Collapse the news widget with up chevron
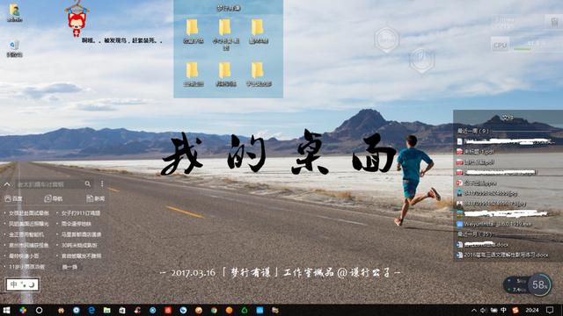 coord(7,184)
